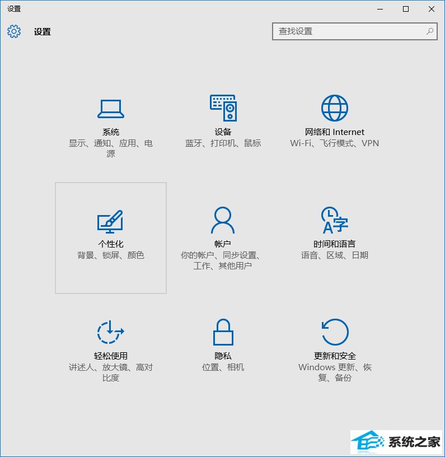This screenshot has height=457, width=445.
Task: Open the 设备 keyboard and speaker icon
Action: (223, 108)
